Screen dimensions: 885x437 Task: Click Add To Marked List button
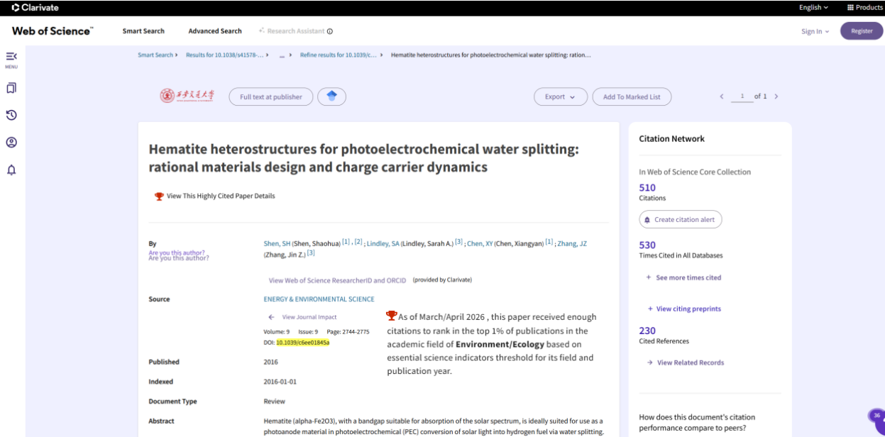coord(632,96)
